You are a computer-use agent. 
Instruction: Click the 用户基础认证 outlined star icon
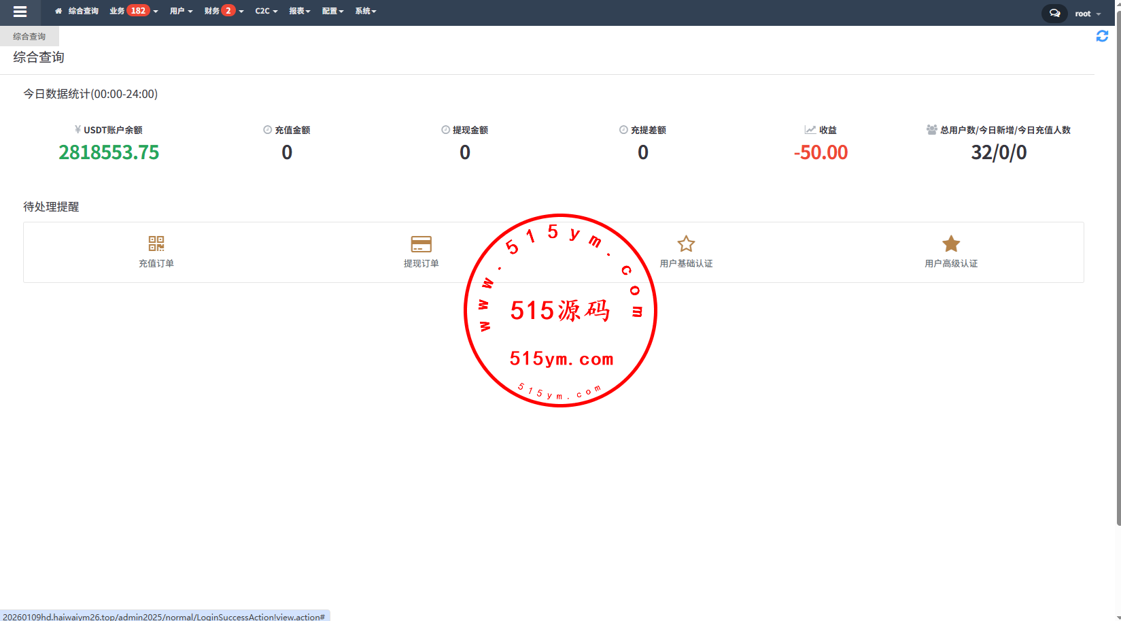pyautogui.click(x=686, y=244)
